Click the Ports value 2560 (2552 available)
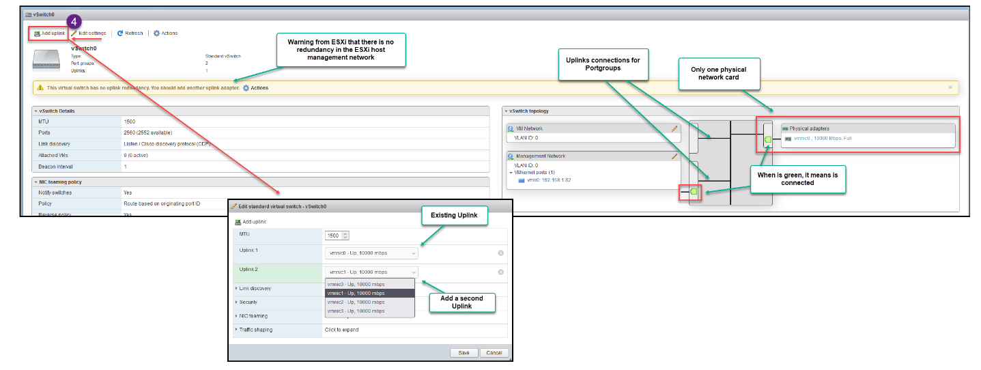981x370 pixels. 148,132
